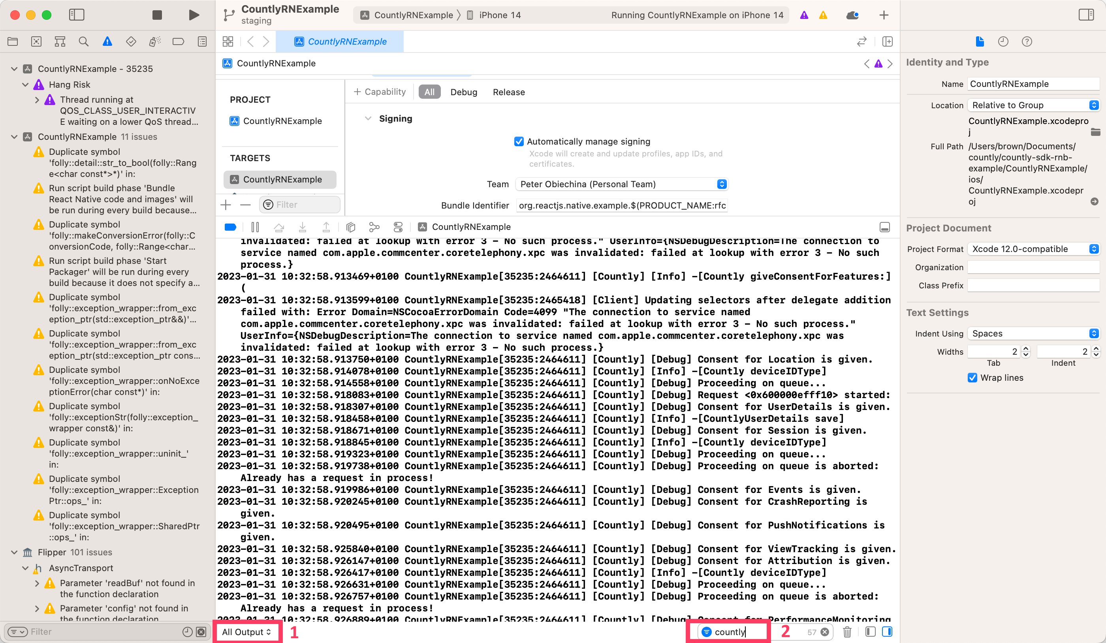Image resolution: width=1106 pixels, height=643 pixels.
Task: Select CountlyRNExample under PROJECT
Action: 282,121
